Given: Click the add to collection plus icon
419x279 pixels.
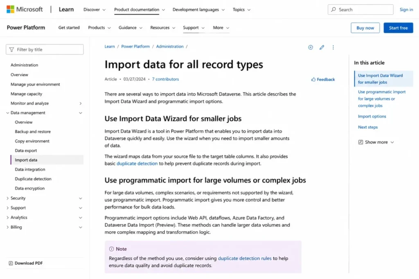Looking at the screenshot, I should click(310, 47).
